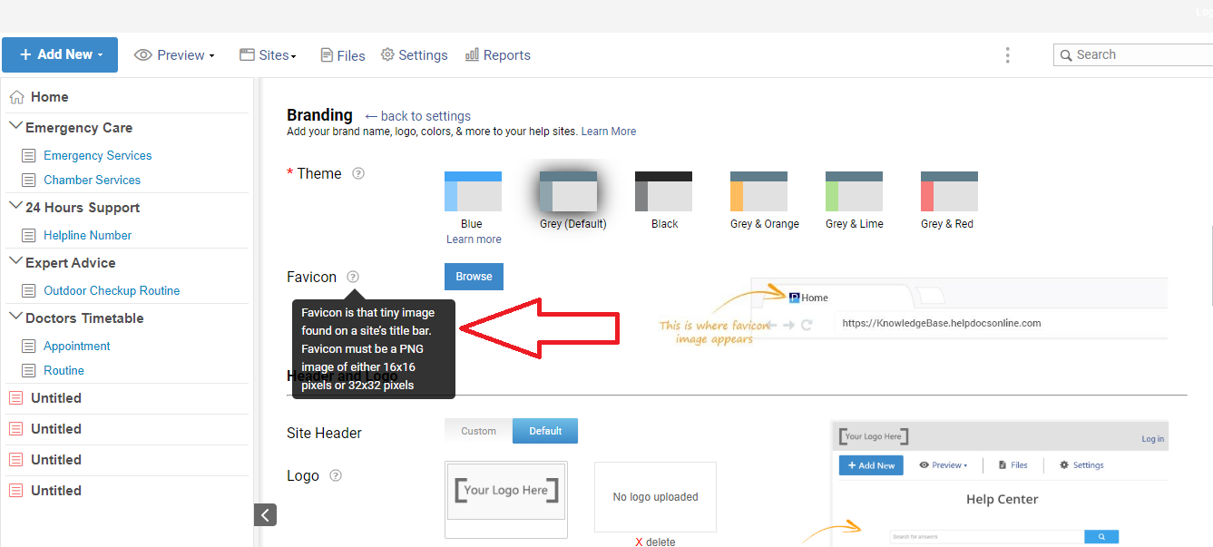Viewport: 1213px width, 547px height.
Task: Click the Logo help question-mark icon
Action: (x=336, y=475)
